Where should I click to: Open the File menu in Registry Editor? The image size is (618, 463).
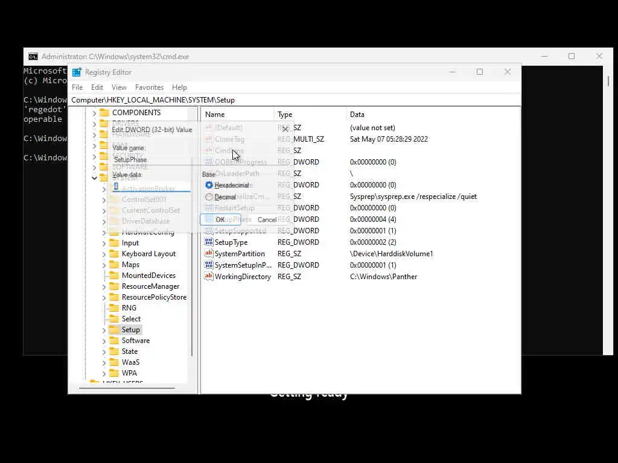pos(77,87)
